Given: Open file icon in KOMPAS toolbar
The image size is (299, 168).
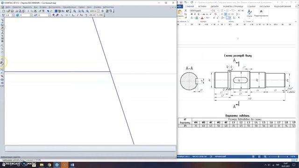Looking at the screenshot, I should click(8, 11).
